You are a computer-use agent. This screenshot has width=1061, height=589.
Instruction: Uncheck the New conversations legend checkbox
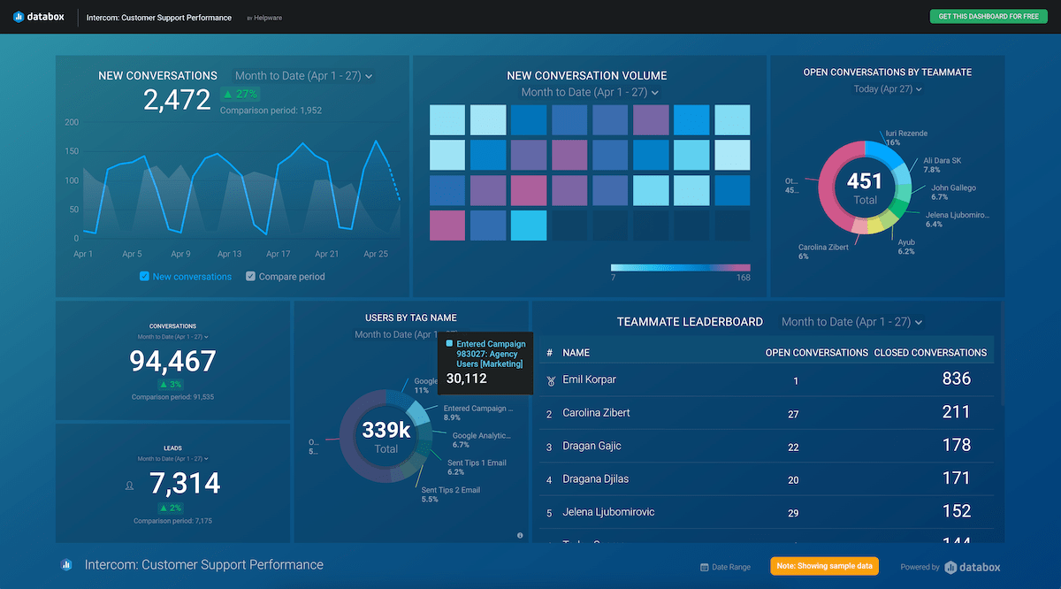pyautogui.click(x=144, y=277)
